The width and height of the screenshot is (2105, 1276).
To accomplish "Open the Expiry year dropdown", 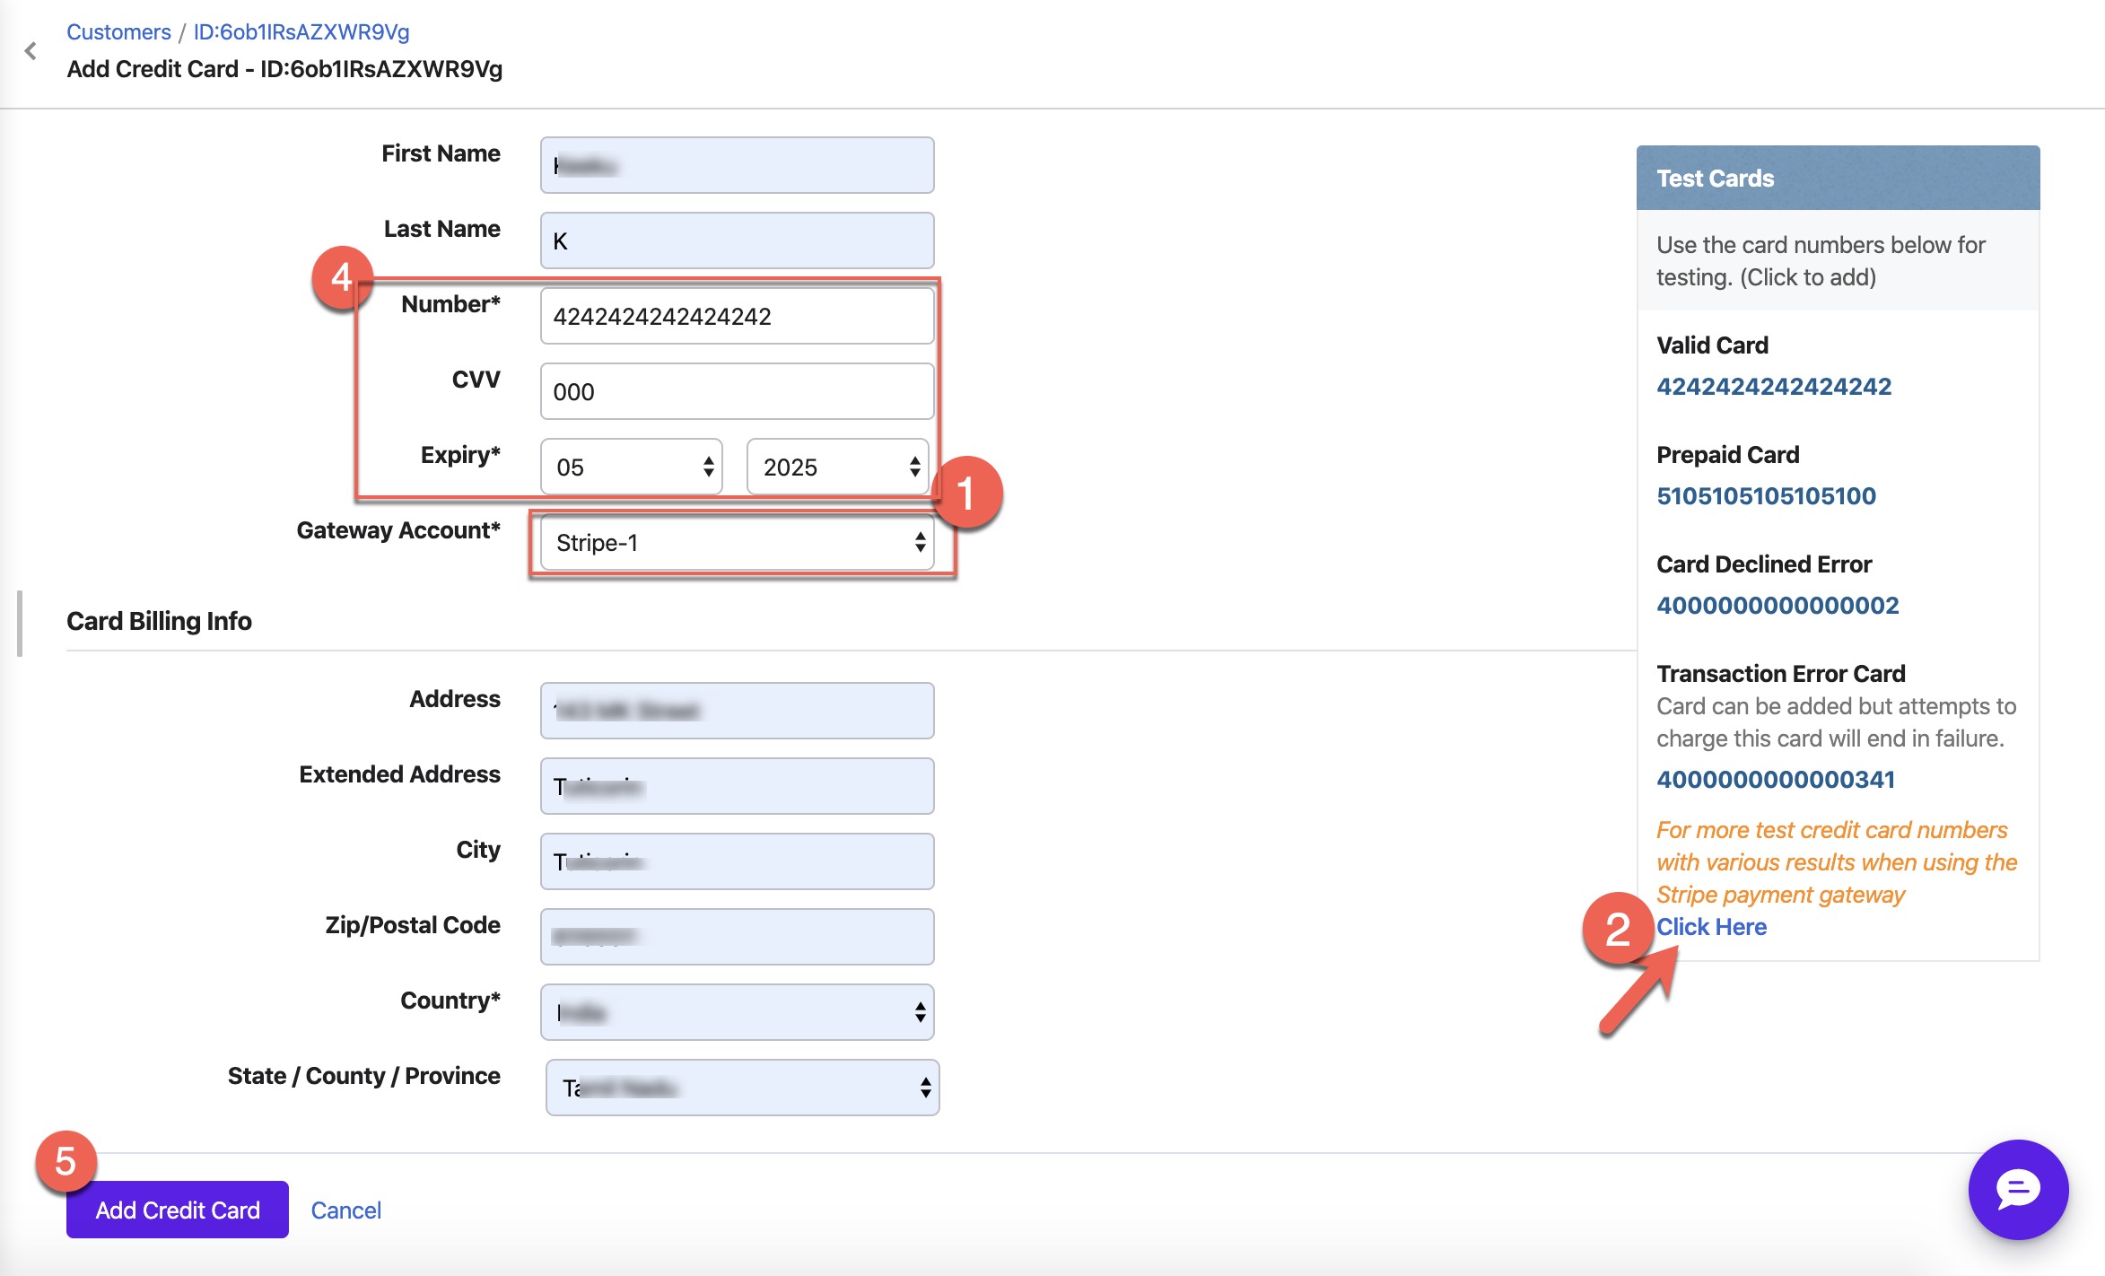I will coord(837,467).
